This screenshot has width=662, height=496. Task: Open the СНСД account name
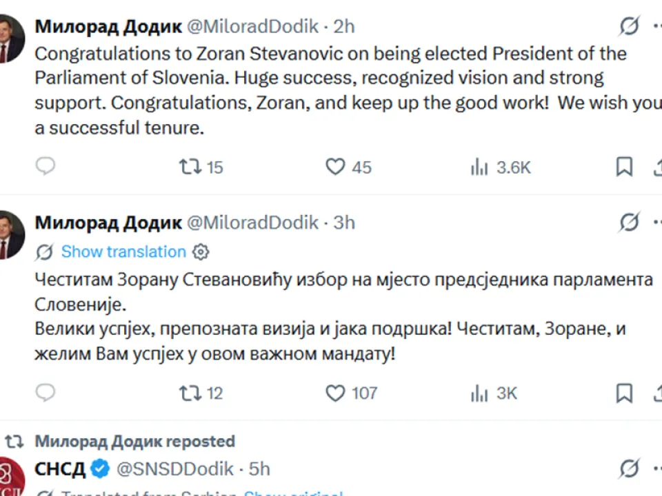60,469
